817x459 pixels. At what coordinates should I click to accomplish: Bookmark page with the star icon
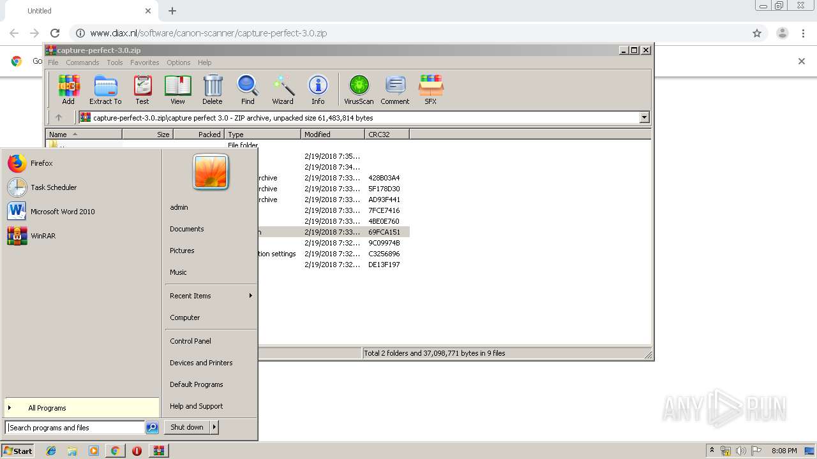(x=757, y=33)
